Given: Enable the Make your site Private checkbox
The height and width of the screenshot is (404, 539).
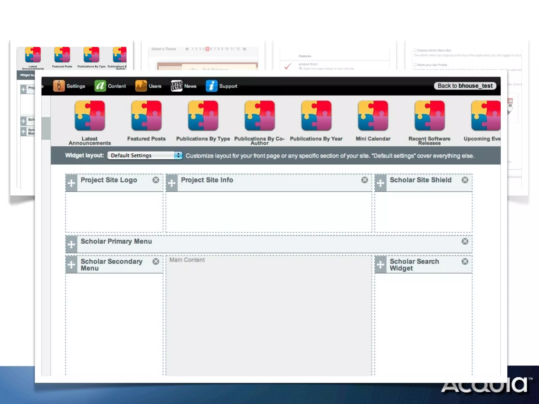Looking at the screenshot, I should [x=415, y=65].
